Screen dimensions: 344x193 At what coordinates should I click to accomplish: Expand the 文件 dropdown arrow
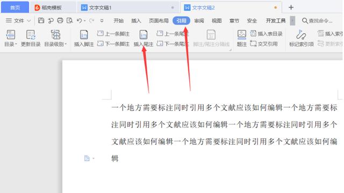[28, 21]
